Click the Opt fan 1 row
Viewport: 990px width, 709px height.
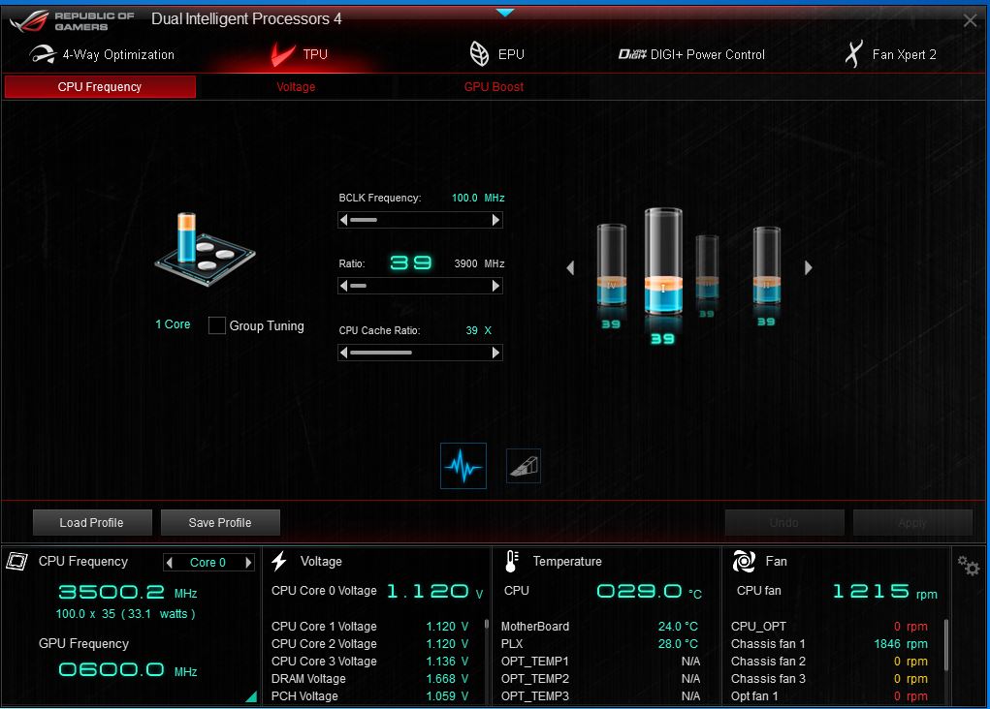coord(830,696)
